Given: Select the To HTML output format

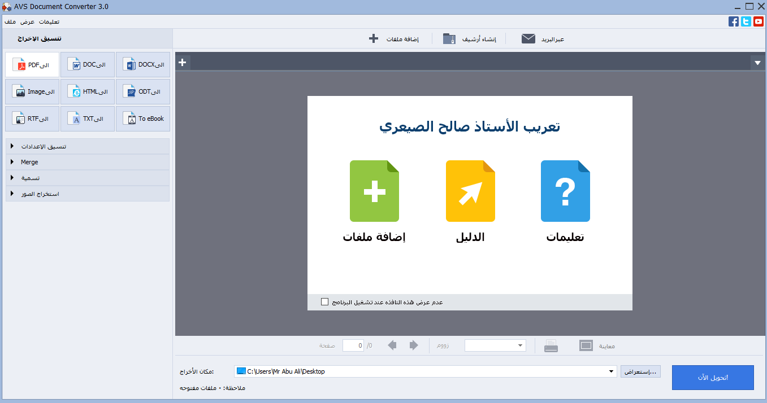Looking at the screenshot, I should [88, 92].
